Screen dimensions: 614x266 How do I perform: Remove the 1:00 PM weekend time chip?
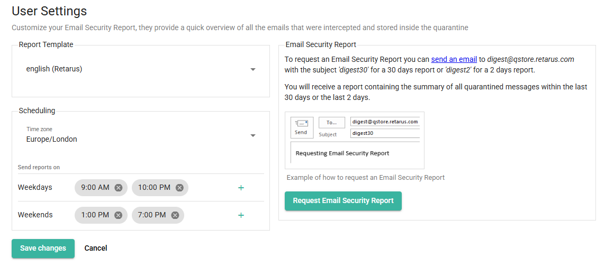coord(119,215)
